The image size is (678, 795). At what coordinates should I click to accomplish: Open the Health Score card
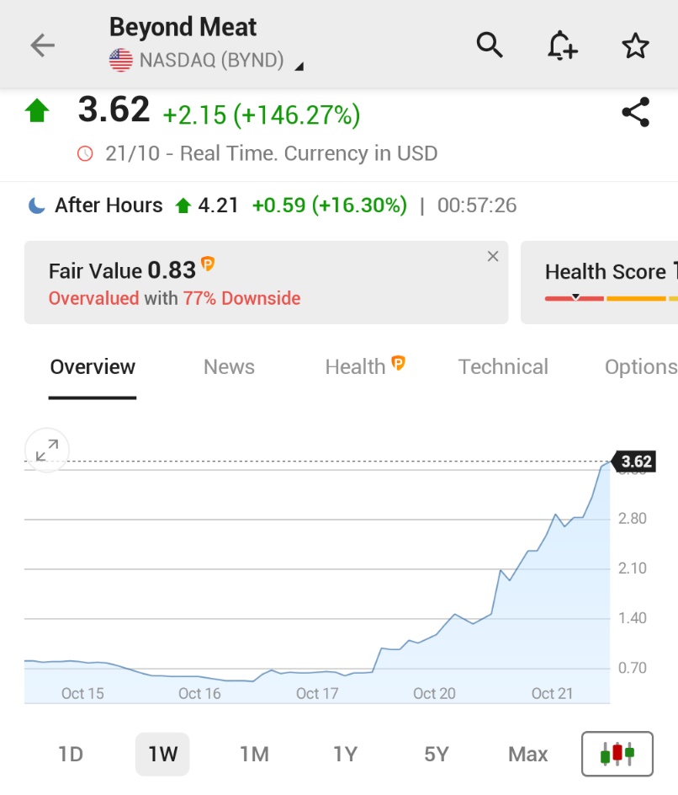pyautogui.click(x=600, y=282)
